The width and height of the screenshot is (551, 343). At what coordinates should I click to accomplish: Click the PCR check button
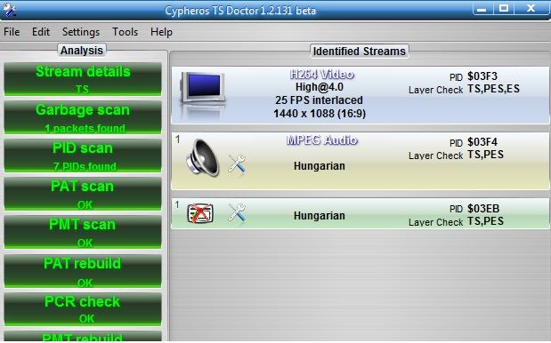click(x=83, y=309)
